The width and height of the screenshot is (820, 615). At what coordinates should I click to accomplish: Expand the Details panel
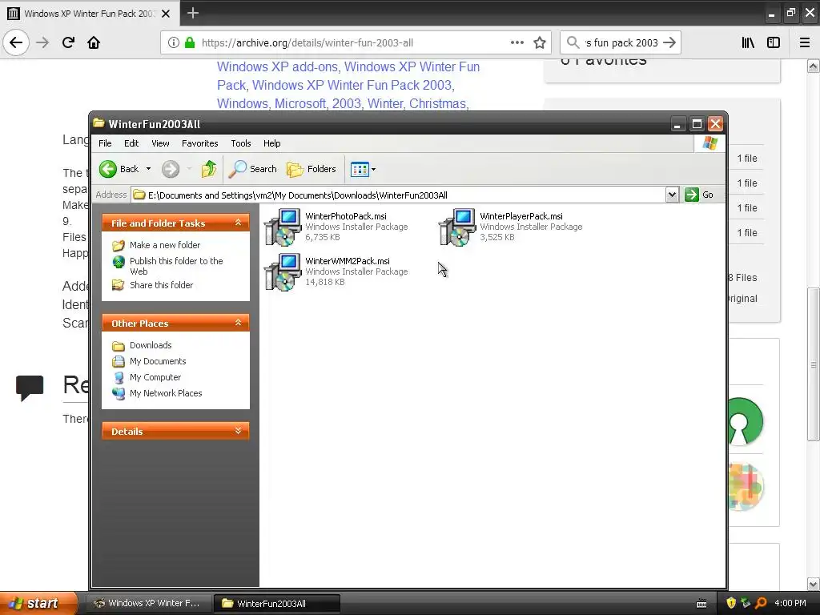tap(238, 431)
